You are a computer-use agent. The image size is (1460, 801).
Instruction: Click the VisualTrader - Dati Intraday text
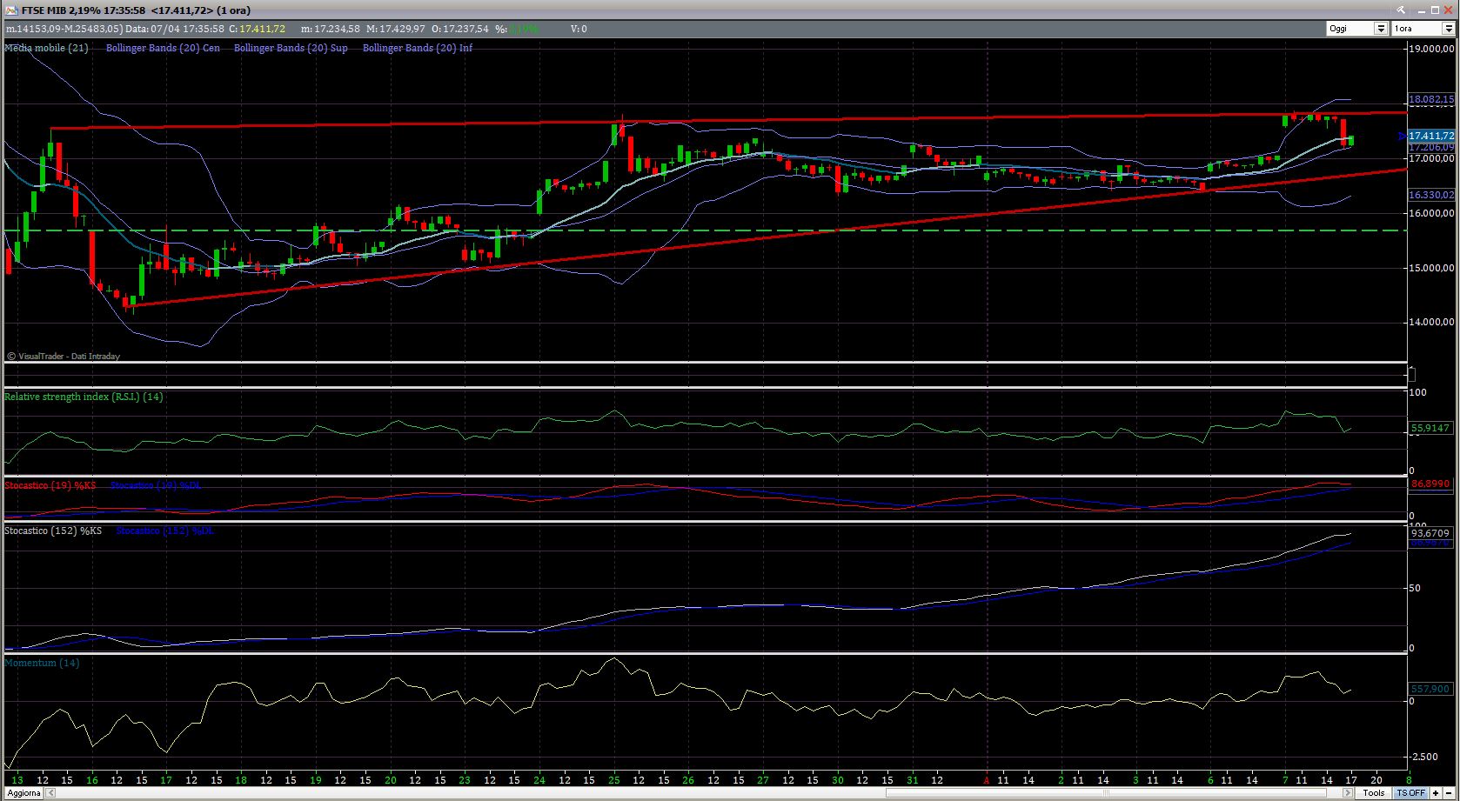pyautogui.click(x=69, y=356)
